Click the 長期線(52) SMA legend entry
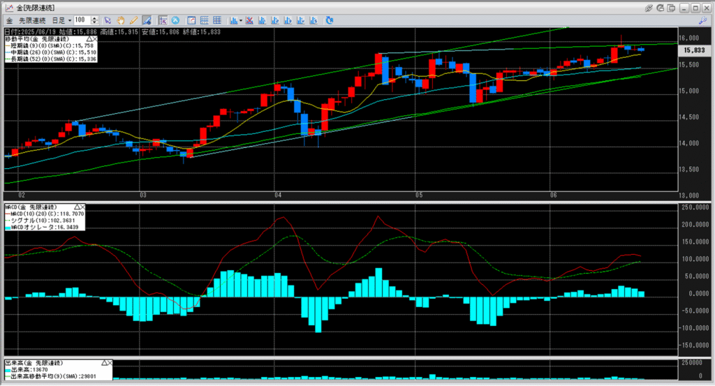 pos(51,59)
